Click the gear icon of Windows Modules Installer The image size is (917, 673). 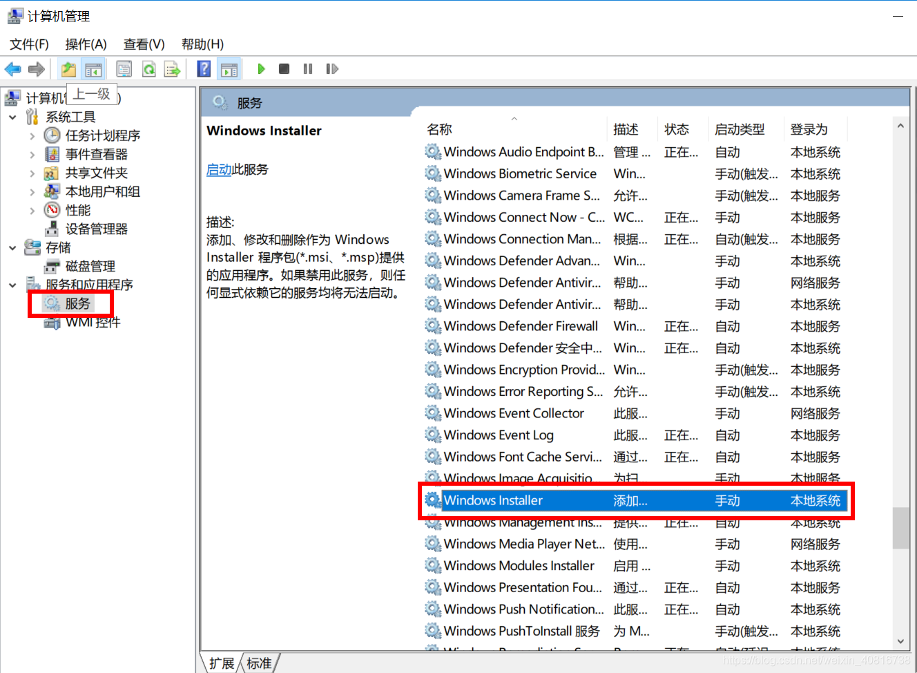point(432,566)
